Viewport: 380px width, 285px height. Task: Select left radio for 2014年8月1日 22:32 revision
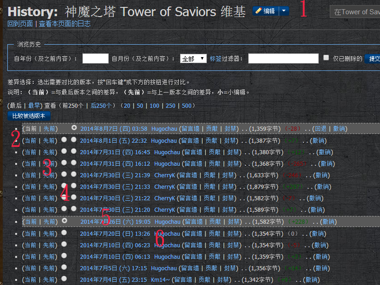click(x=64, y=140)
